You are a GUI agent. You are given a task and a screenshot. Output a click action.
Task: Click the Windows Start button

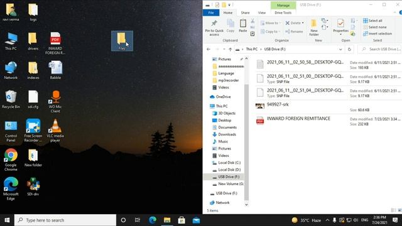pyautogui.click(x=7, y=220)
